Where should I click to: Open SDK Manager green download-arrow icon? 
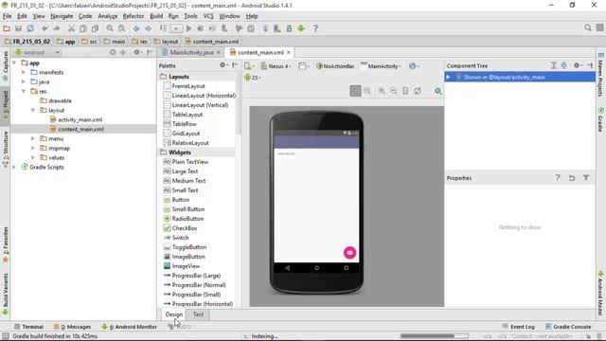301,28
